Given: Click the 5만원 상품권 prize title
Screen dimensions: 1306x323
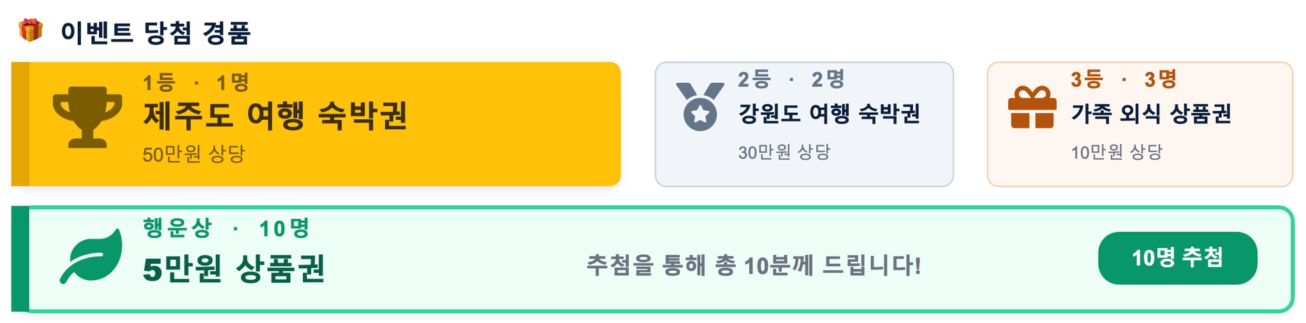Looking at the screenshot, I should [234, 268].
